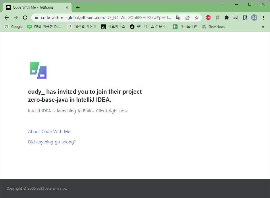Screen dimensions: 270x198
Task: Minimize the Chrome window
Action: pyautogui.click(x=237, y=5)
